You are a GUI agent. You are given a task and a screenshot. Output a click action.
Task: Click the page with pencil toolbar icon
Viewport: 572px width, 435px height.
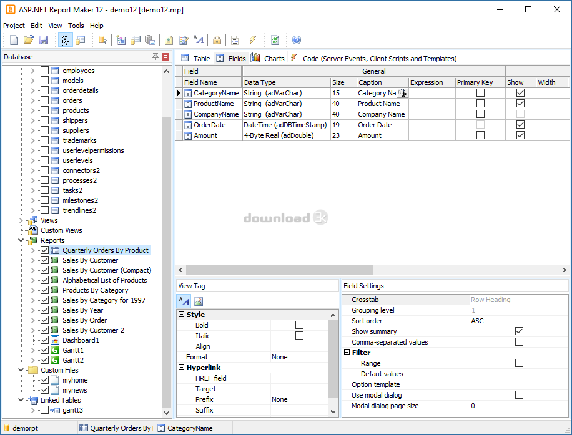coord(184,40)
